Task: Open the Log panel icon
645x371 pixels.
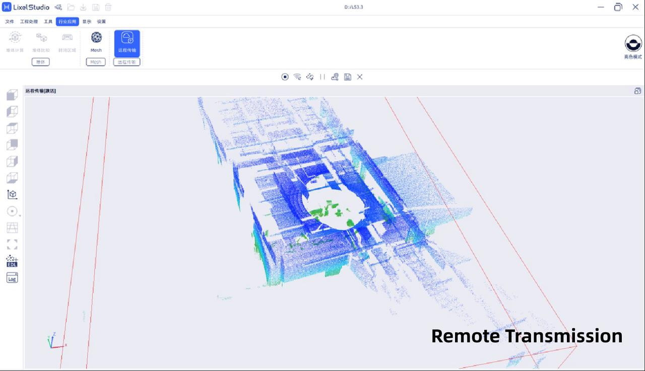Action: click(x=12, y=278)
